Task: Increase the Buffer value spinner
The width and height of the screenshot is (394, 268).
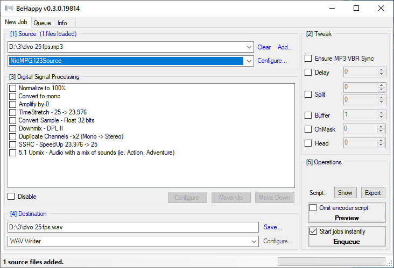Action: click(382, 113)
